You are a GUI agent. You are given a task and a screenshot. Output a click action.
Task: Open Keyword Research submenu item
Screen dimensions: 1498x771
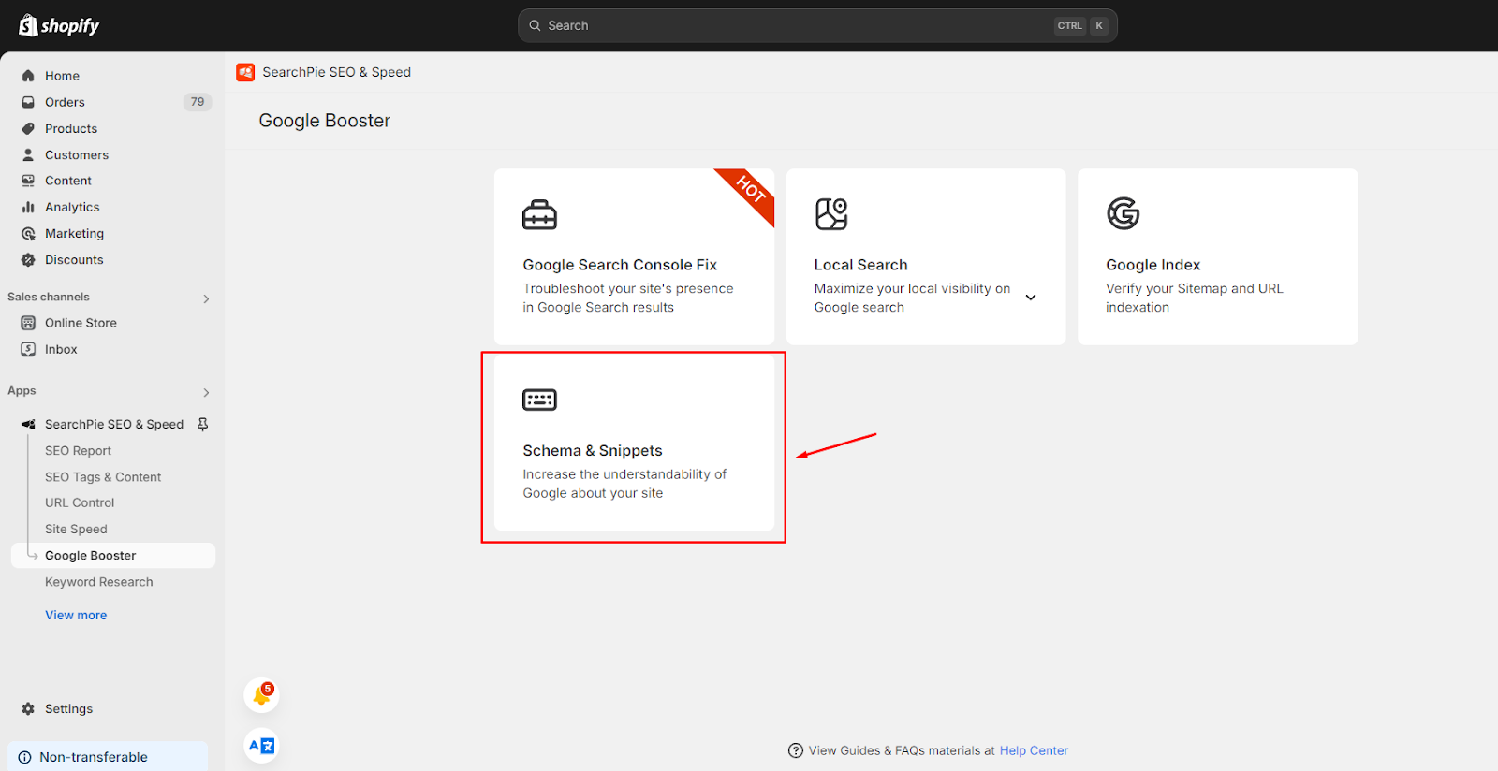[99, 581]
